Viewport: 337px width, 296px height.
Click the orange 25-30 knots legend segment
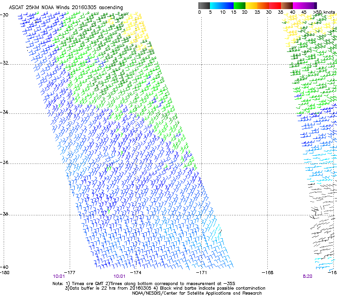263,5
